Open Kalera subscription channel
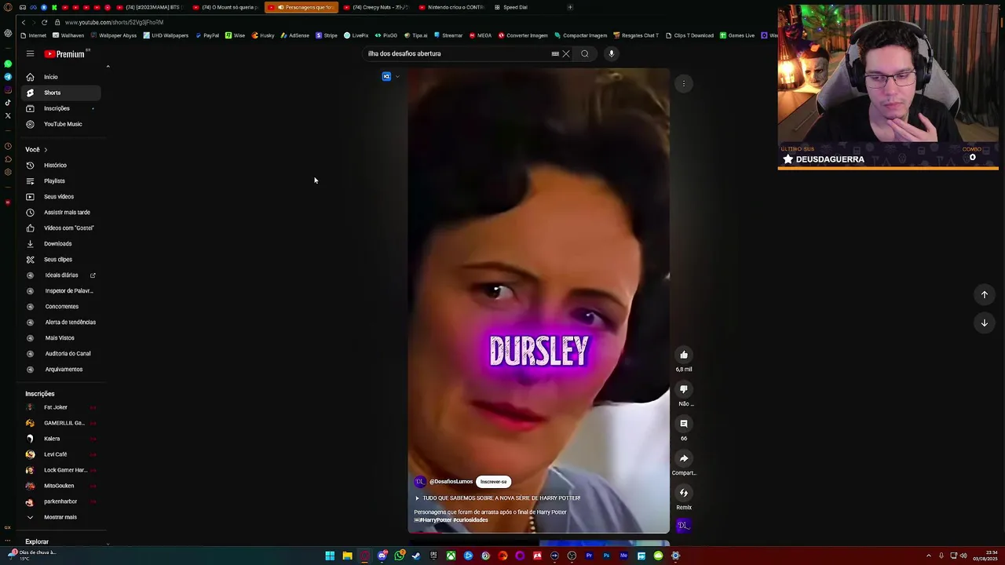This screenshot has height=565, width=1005. click(x=61, y=439)
